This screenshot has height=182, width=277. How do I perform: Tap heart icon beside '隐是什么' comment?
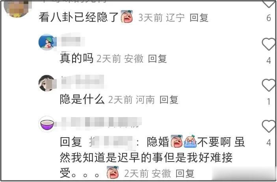(x=268, y=85)
